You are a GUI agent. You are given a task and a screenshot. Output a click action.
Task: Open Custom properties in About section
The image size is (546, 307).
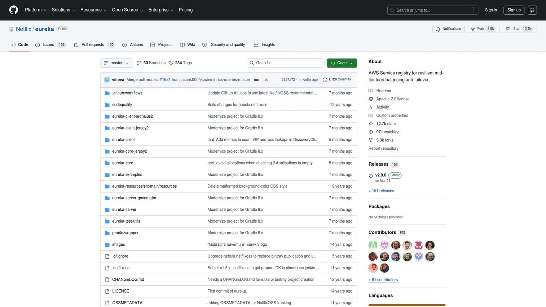388,115
